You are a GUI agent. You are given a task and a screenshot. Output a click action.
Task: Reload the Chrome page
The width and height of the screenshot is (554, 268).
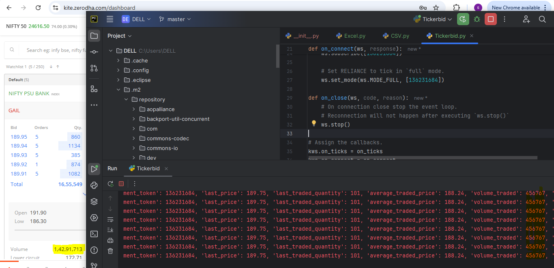[x=38, y=8]
